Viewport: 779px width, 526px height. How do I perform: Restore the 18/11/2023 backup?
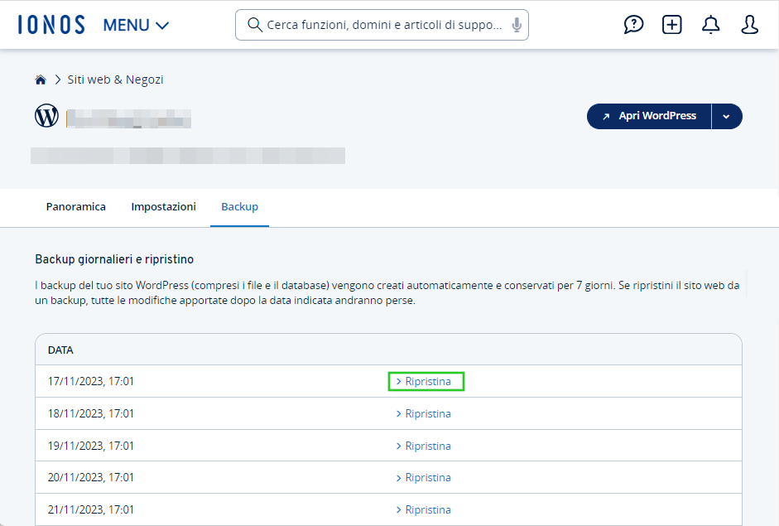click(x=423, y=413)
